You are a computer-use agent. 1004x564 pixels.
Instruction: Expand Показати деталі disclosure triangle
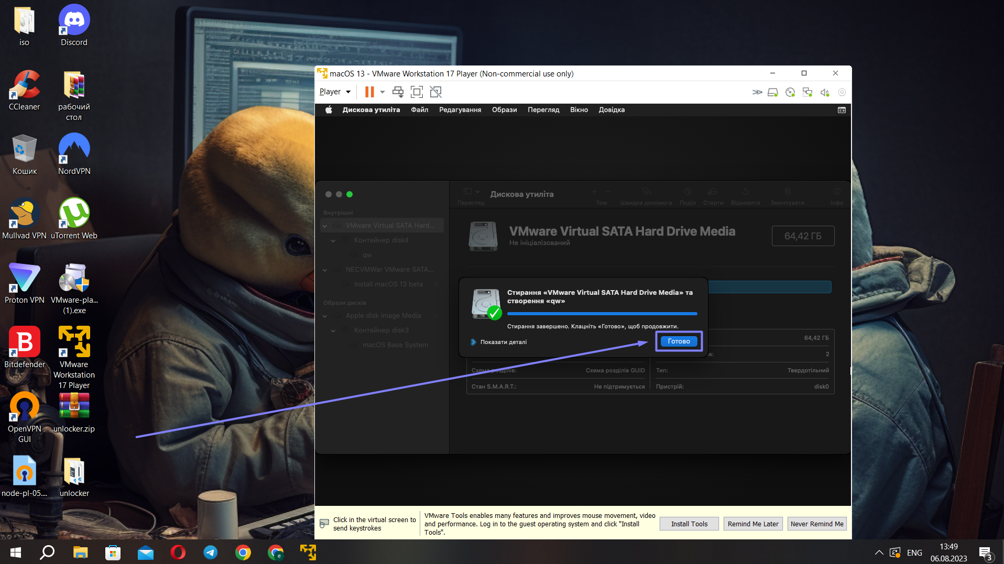point(473,342)
